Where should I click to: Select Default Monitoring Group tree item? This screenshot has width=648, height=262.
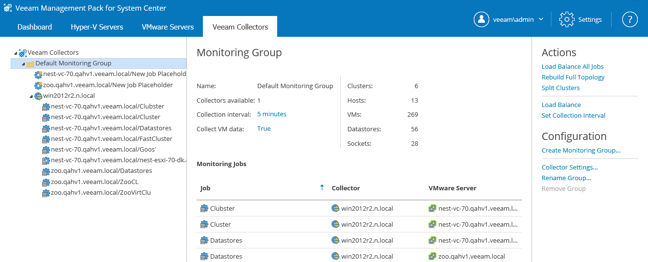99,63
